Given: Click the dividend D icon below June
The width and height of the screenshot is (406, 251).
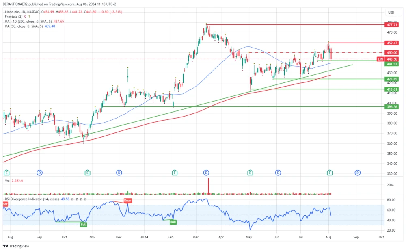Looking at the screenshot, I should click(x=278, y=173).
